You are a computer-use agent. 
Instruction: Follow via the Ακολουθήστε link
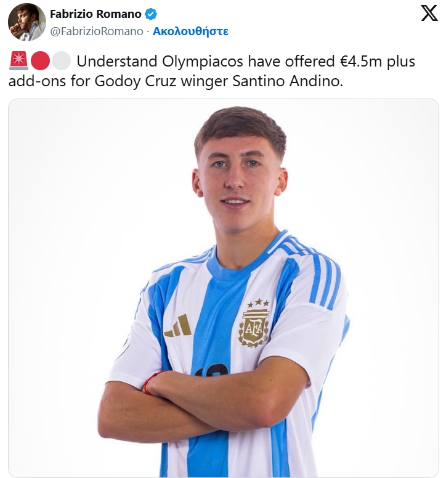click(x=190, y=31)
